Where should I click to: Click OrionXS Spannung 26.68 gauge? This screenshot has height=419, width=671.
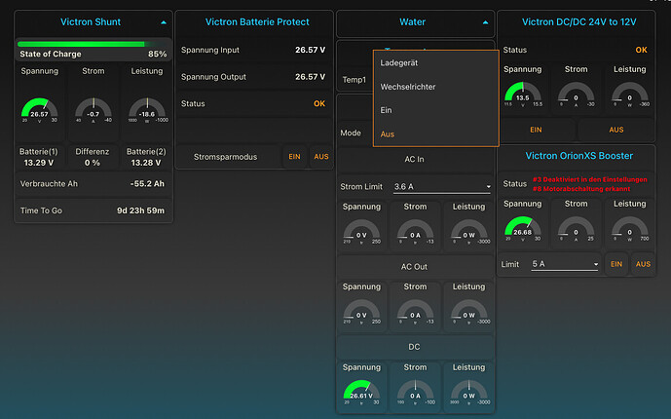click(x=523, y=229)
